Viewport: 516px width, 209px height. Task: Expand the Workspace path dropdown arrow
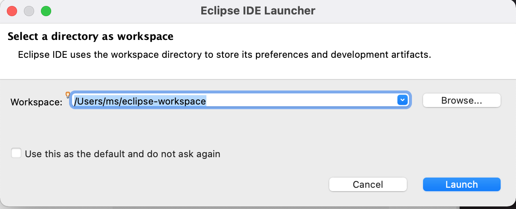pyautogui.click(x=402, y=100)
